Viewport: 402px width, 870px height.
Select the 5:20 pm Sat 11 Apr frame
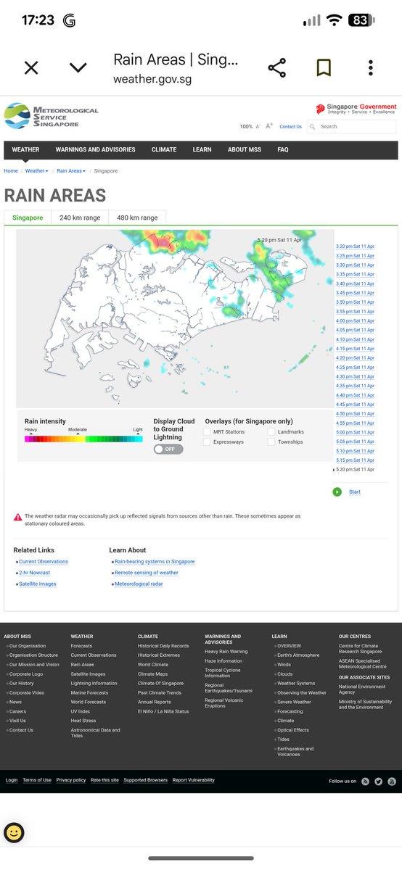click(x=355, y=470)
